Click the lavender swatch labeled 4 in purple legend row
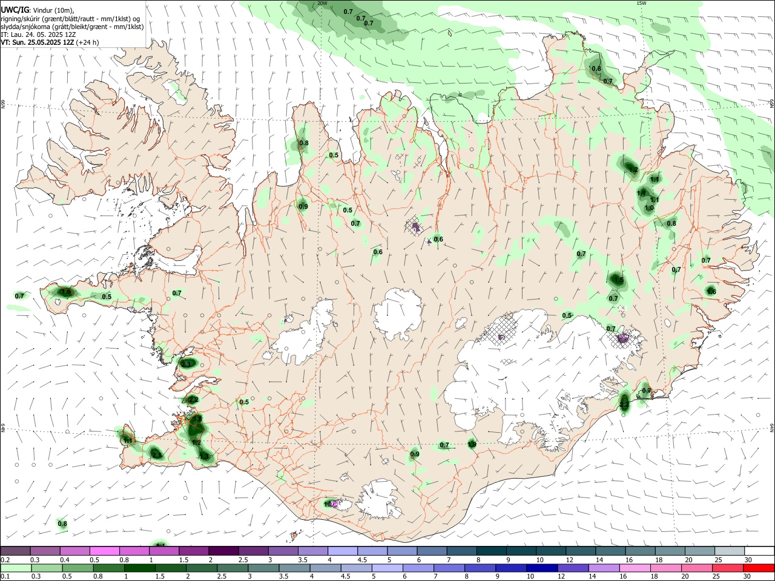 pos(341,551)
